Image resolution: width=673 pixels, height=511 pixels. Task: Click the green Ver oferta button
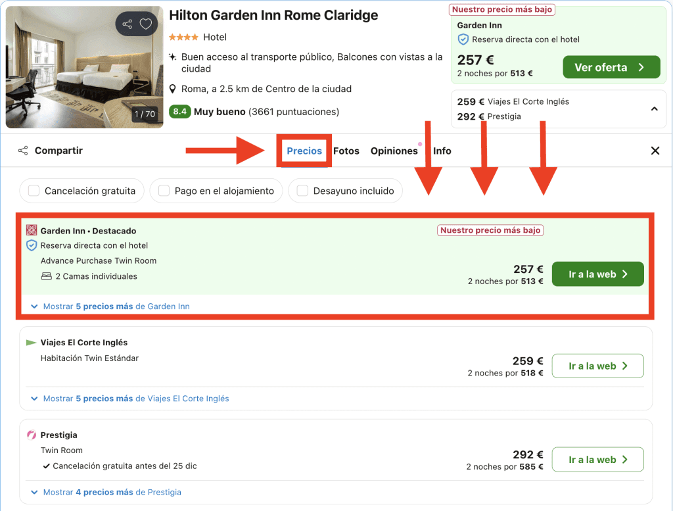coord(611,67)
